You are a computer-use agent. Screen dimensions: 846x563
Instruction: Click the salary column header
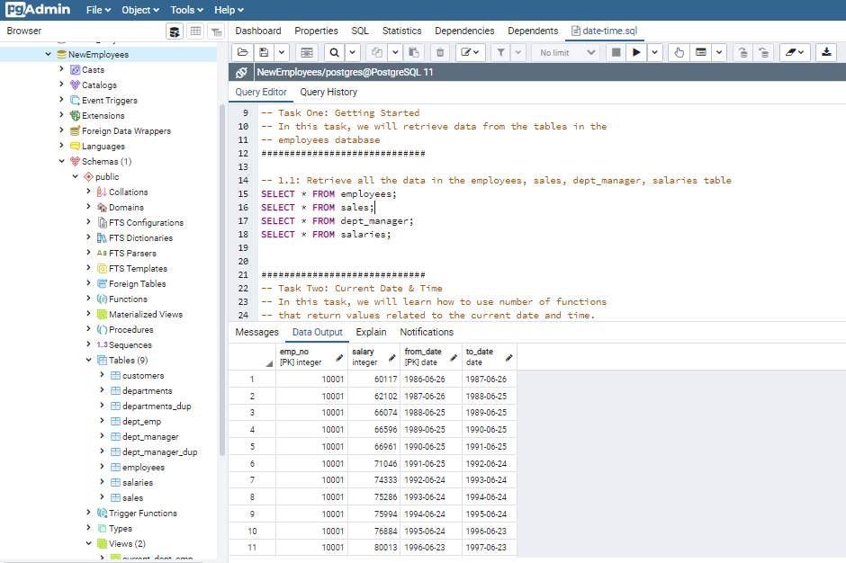tap(364, 357)
